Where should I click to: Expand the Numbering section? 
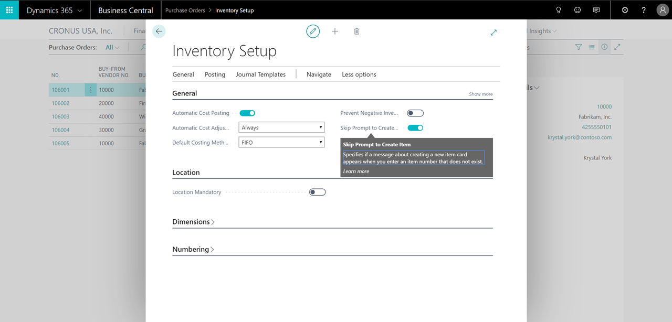pyautogui.click(x=193, y=249)
